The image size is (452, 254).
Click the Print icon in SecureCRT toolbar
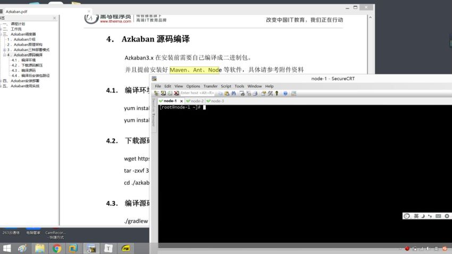pos(242,93)
